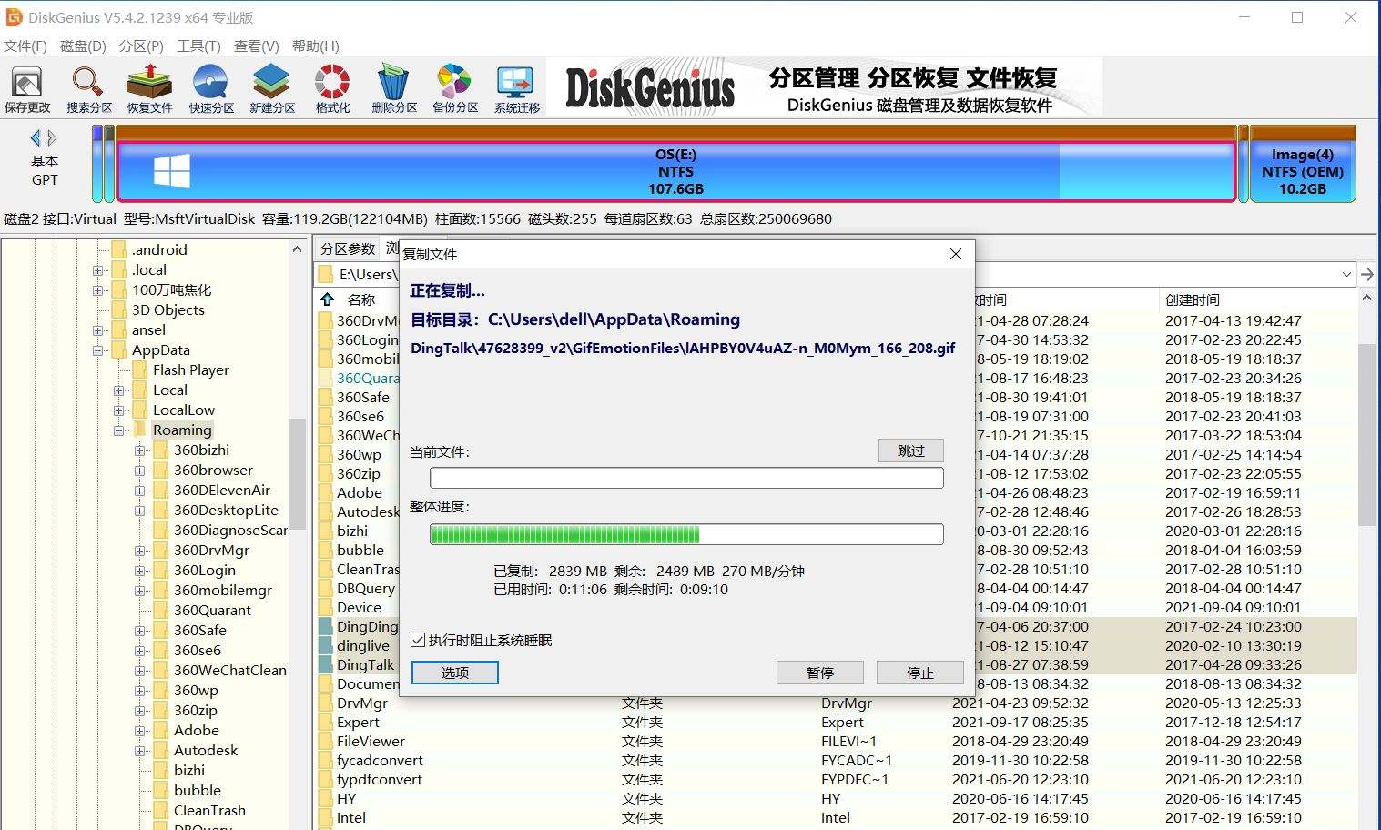
Task: Open the Partition (分区) menu
Action: pos(141,46)
